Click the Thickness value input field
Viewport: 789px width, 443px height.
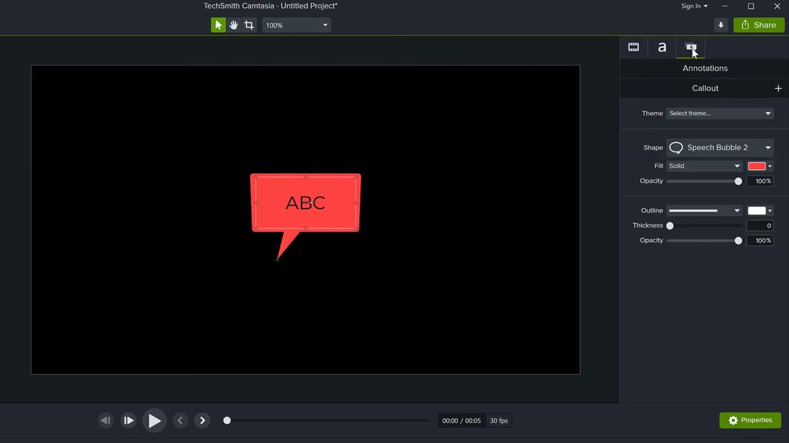point(759,225)
